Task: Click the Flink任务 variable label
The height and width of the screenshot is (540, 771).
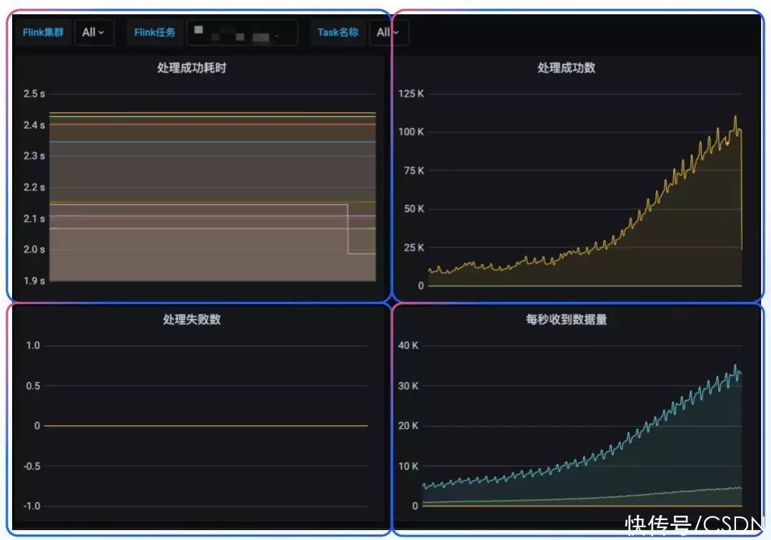Action: click(x=154, y=32)
